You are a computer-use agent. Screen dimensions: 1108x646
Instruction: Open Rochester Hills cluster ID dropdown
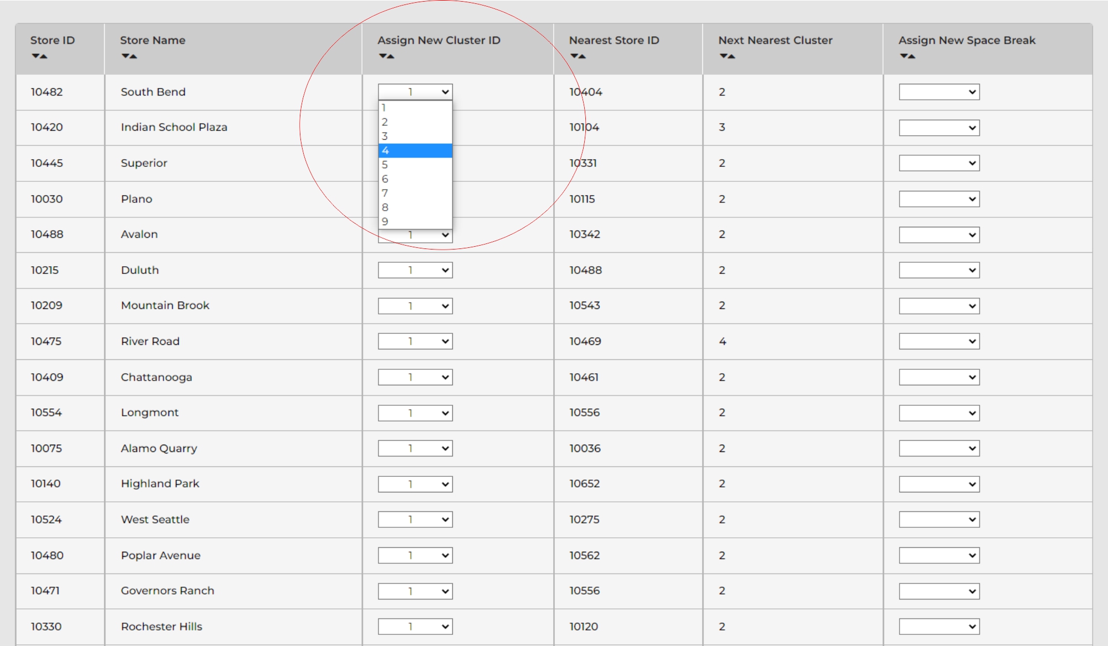[x=415, y=627]
